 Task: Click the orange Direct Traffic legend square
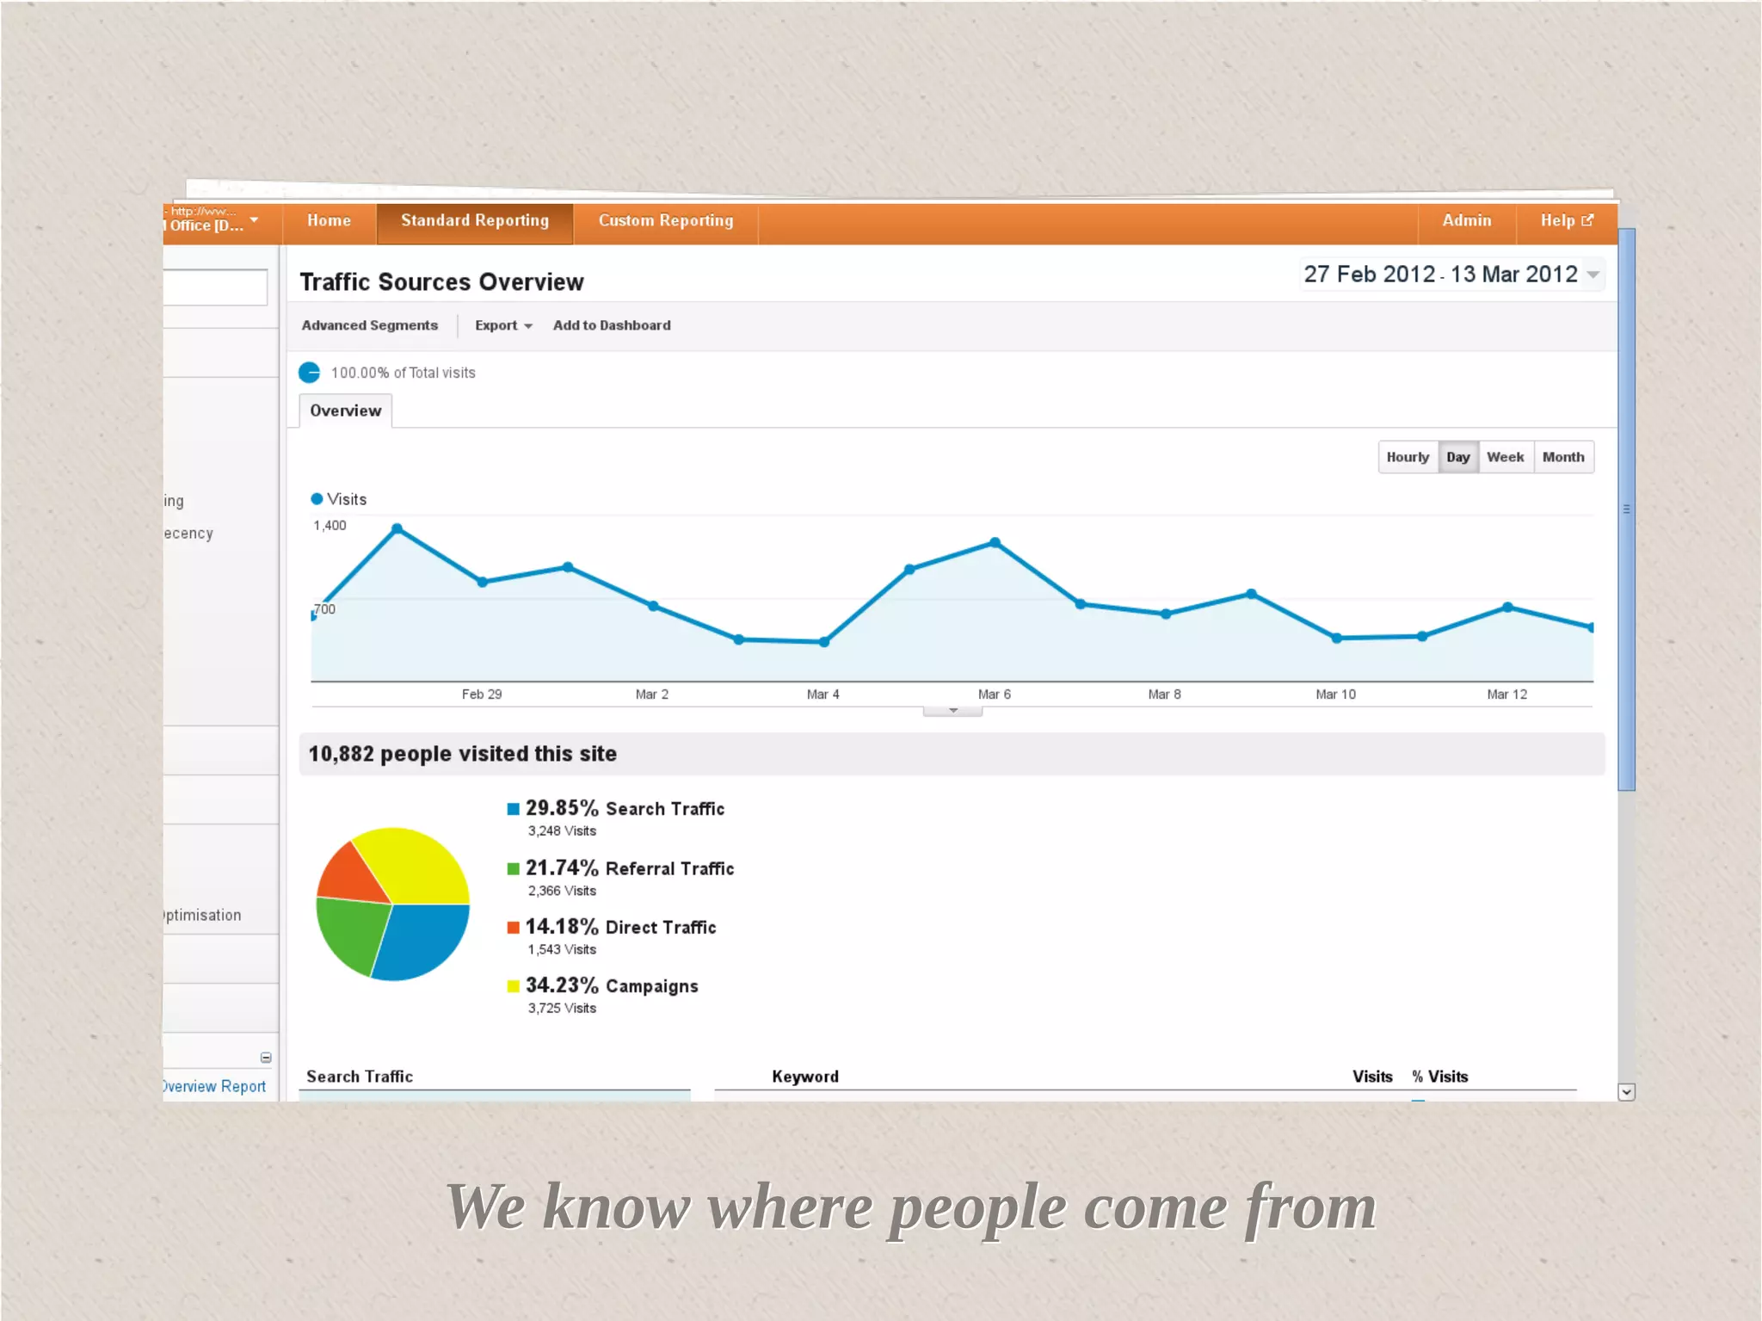513,927
